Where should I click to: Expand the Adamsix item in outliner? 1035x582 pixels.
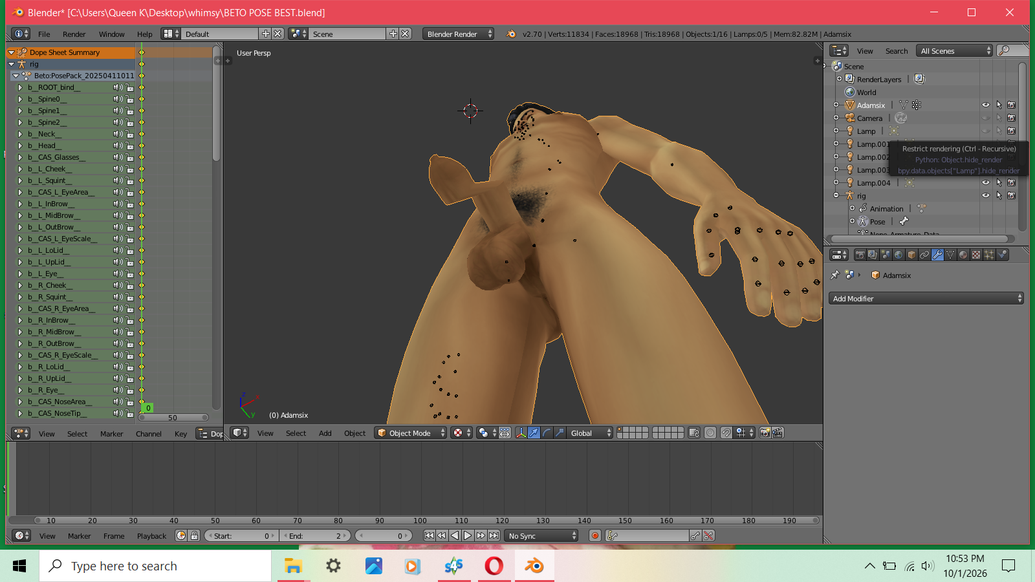836,105
